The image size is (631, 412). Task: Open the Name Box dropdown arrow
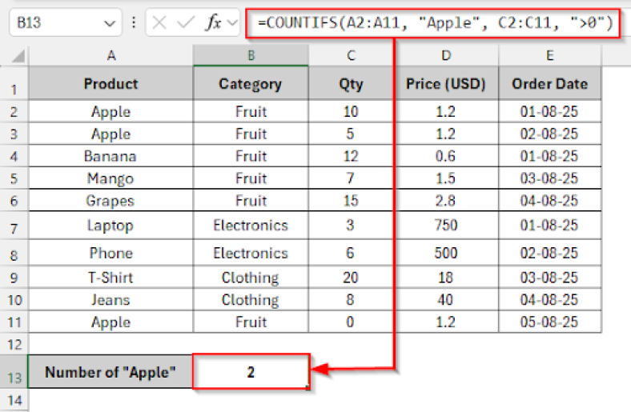pyautogui.click(x=110, y=24)
